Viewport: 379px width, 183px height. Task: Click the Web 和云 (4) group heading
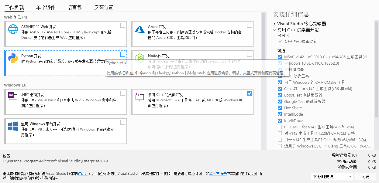[x=16, y=17]
